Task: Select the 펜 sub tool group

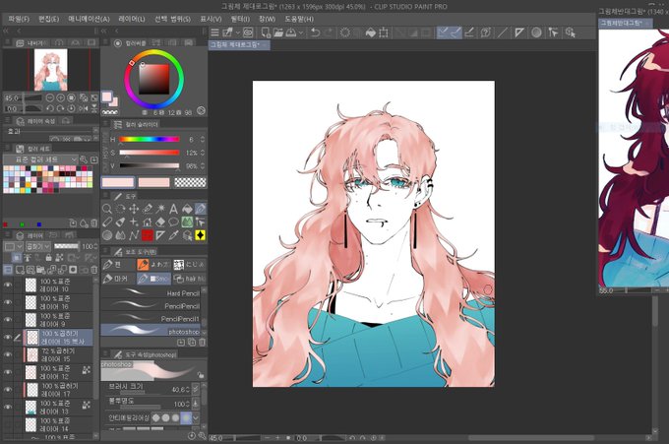Action: 118,265
